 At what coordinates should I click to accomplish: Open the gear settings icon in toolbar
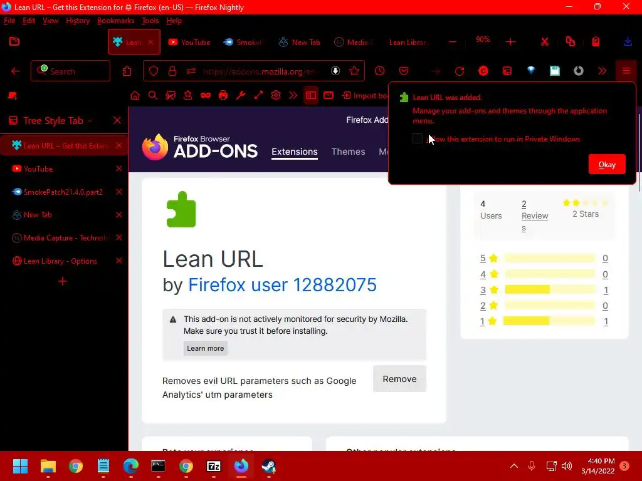pos(276,96)
